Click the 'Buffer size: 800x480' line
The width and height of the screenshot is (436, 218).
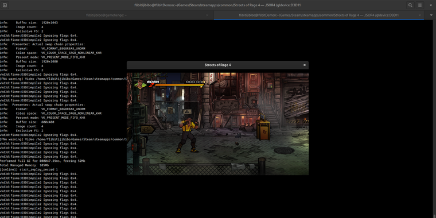click(28, 122)
